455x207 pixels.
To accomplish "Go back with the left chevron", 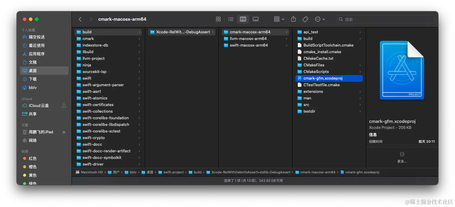I will tap(80, 19).
